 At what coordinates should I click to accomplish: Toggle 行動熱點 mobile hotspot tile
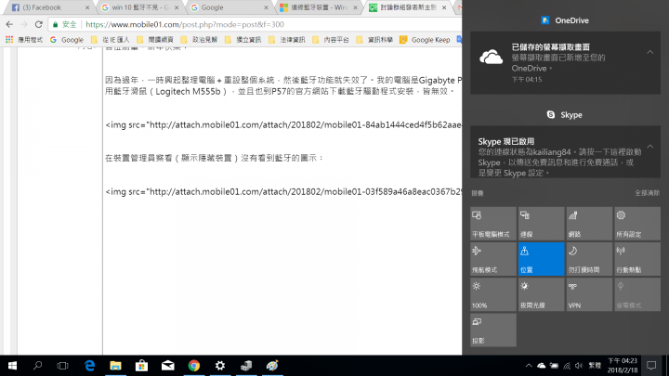click(637, 259)
